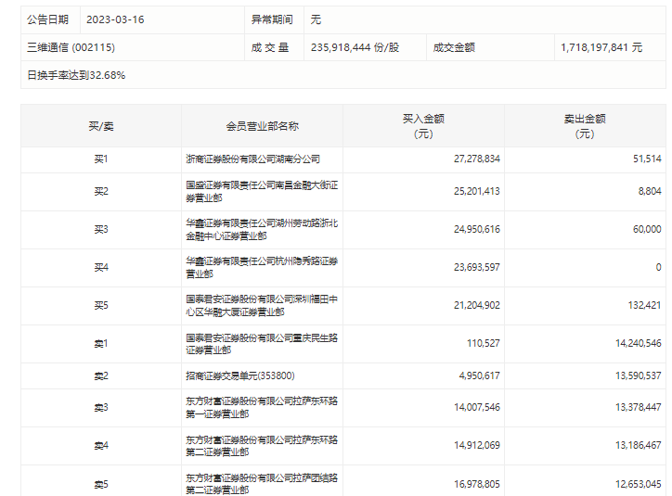This screenshot has height=496, width=672.
Task: Click buy amount 24,950,616
Action: (x=476, y=229)
